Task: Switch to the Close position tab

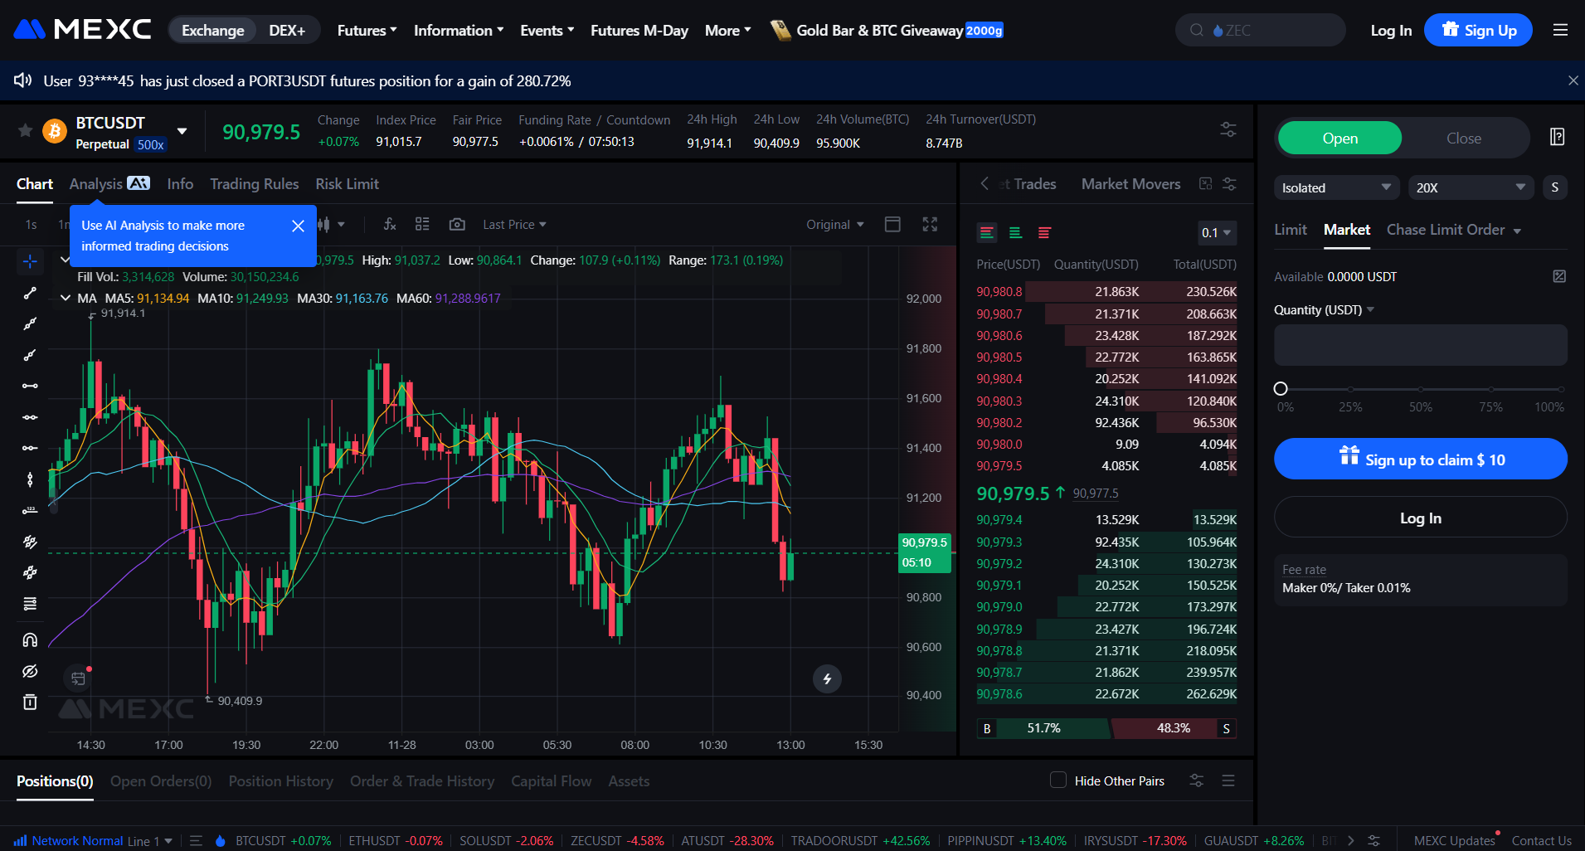Action: tap(1463, 138)
